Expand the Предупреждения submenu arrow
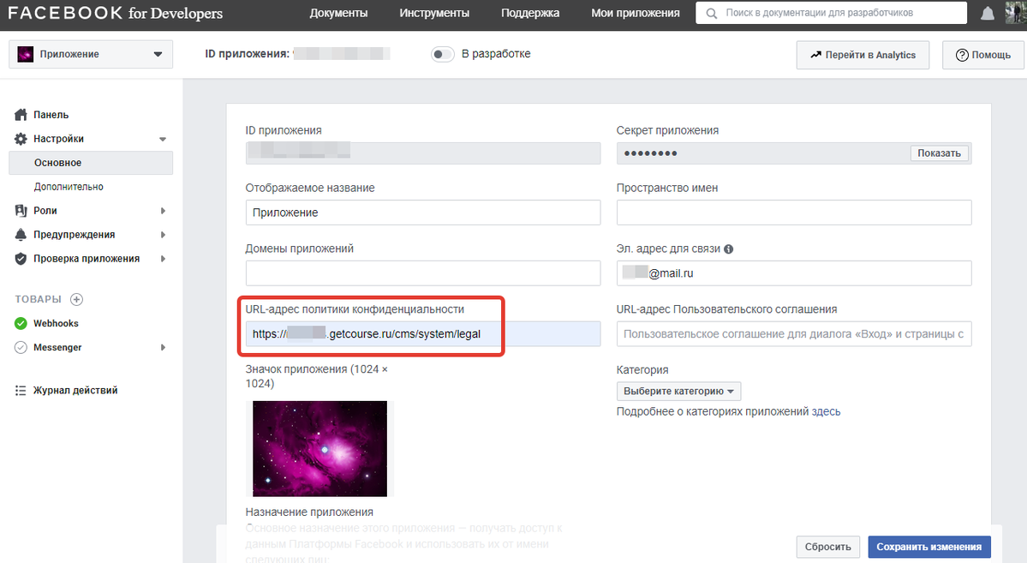This screenshot has width=1027, height=563. [x=163, y=235]
